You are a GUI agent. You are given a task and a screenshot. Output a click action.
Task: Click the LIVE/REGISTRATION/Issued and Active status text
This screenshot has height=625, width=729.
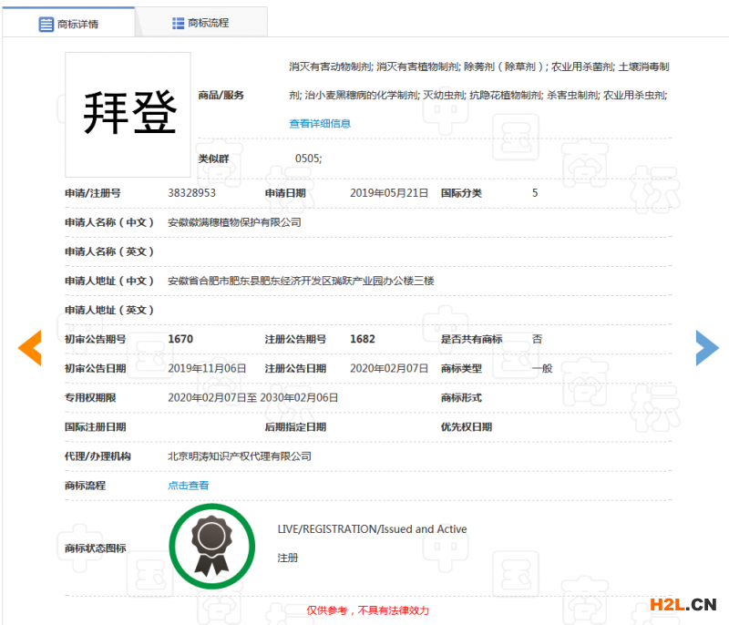(372, 529)
